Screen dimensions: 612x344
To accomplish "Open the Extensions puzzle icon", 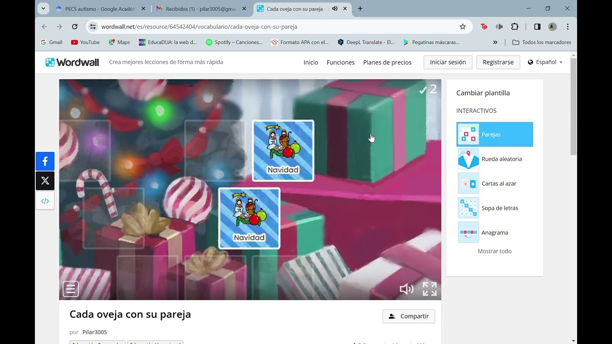I will pyautogui.click(x=514, y=27).
